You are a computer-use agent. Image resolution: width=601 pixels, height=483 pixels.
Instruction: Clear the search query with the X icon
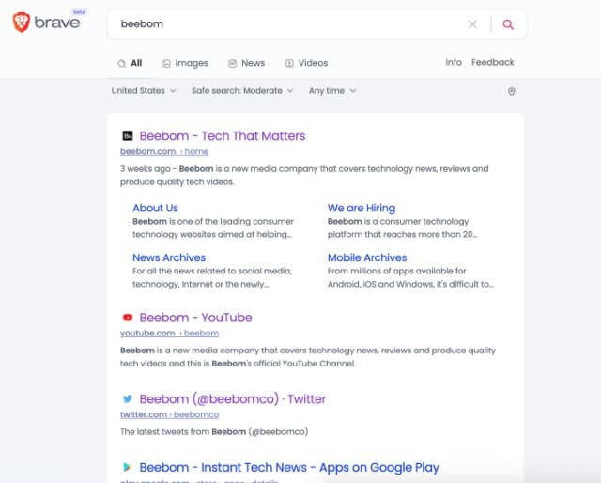tap(472, 24)
